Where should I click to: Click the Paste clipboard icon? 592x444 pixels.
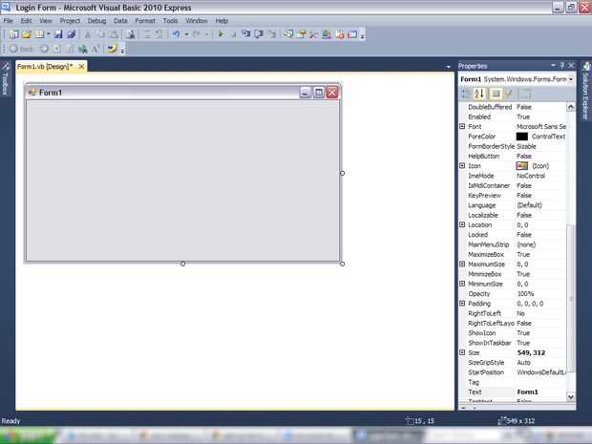coord(114,34)
